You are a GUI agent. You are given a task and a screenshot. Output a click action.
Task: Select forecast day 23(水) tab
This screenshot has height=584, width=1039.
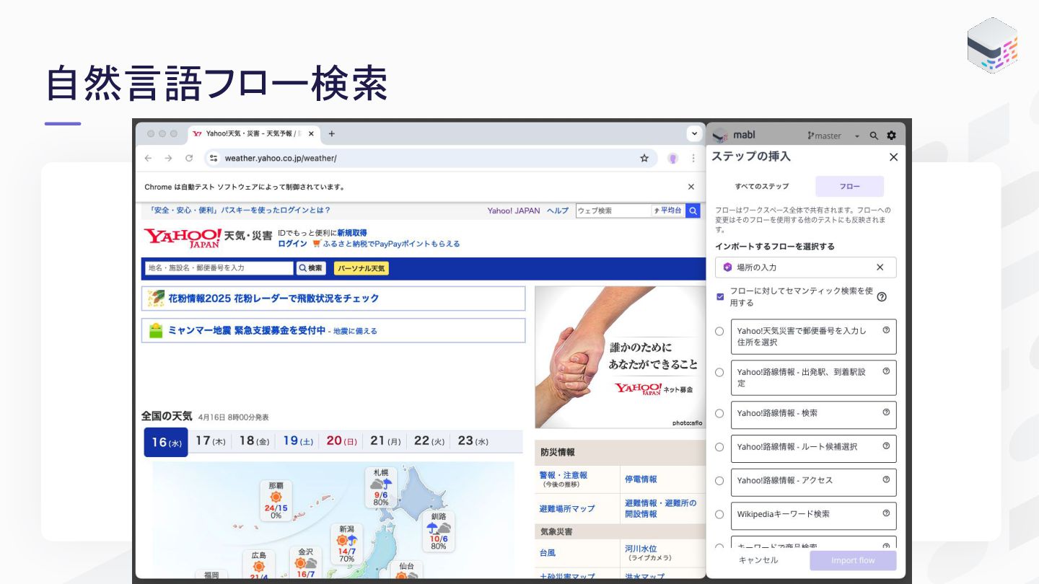tap(473, 441)
